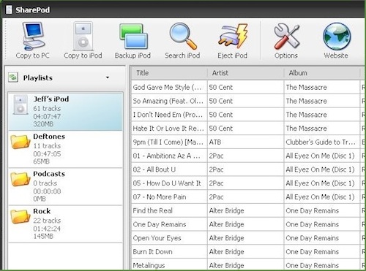Click the '00:47:05' duration under Deftones
This screenshot has width=366, height=271.
(47, 154)
